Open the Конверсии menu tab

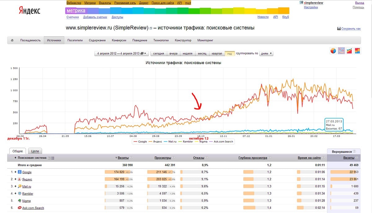coord(119,40)
